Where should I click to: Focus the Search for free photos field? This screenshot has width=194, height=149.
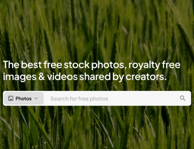pyautogui.click(x=111, y=98)
